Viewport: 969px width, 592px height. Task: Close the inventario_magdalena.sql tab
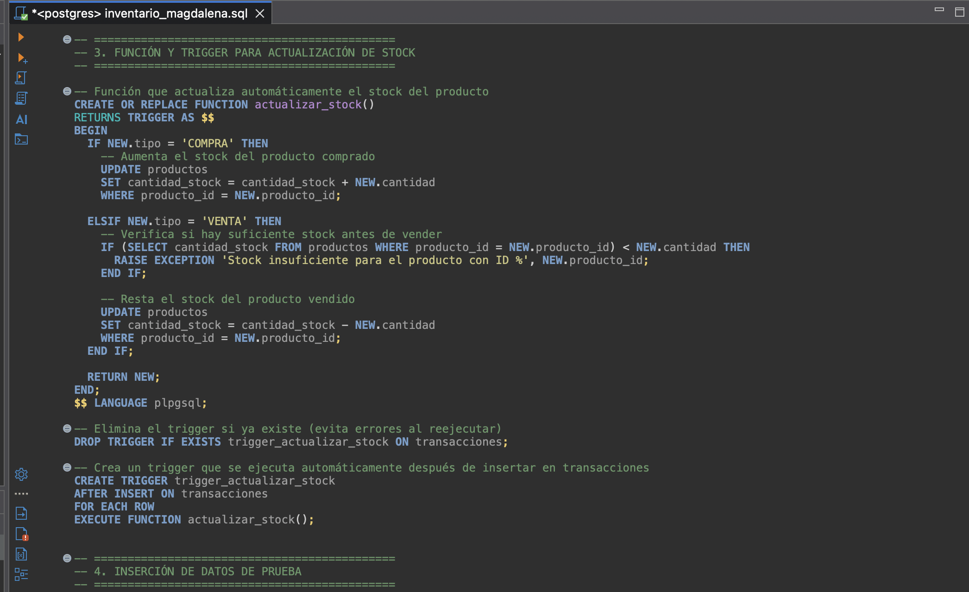click(260, 13)
